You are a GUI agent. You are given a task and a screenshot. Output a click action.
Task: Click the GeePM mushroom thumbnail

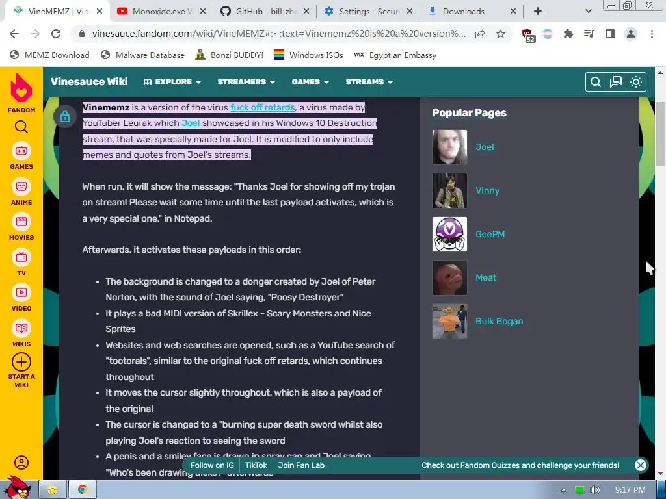point(449,234)
